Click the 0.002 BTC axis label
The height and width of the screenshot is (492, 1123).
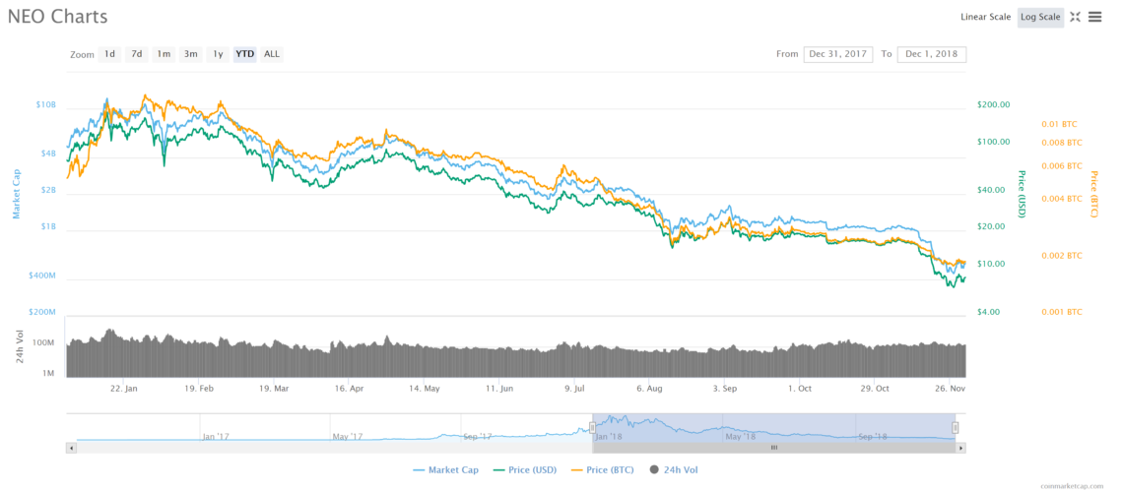point(1061,255)
